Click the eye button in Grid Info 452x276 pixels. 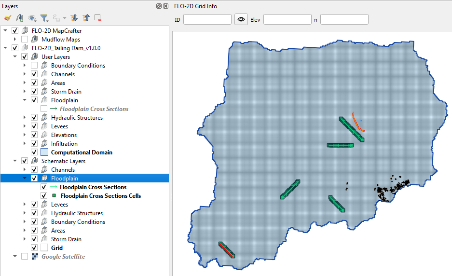[241, 19]
